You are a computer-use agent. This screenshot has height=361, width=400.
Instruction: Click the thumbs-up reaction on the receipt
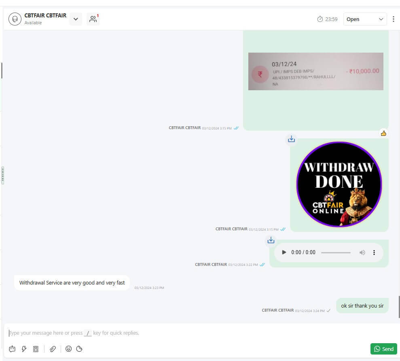pos(383,133)
